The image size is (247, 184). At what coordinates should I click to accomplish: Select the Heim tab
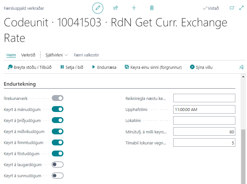[x=11, y=55]
